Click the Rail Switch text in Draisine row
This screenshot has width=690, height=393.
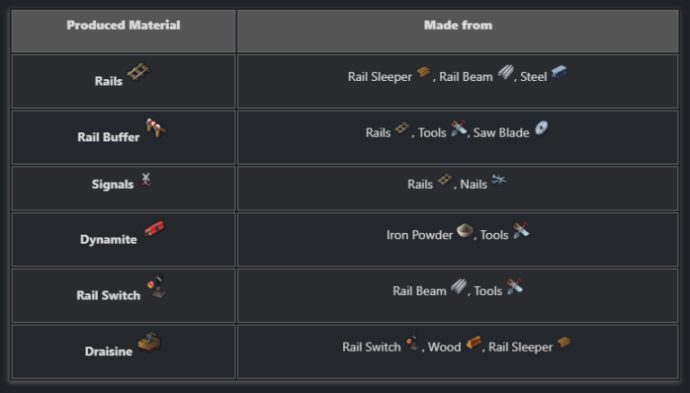[371, 347]
